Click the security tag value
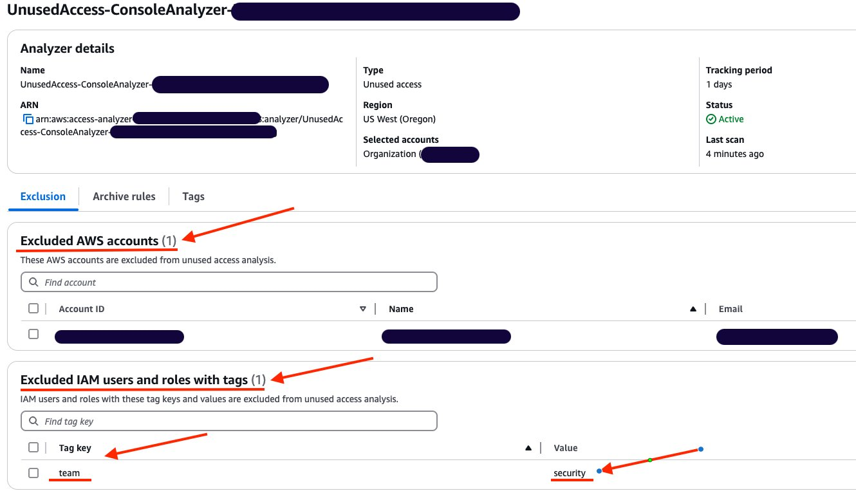The width and height of the screenshot is (856, 491). 569,472
